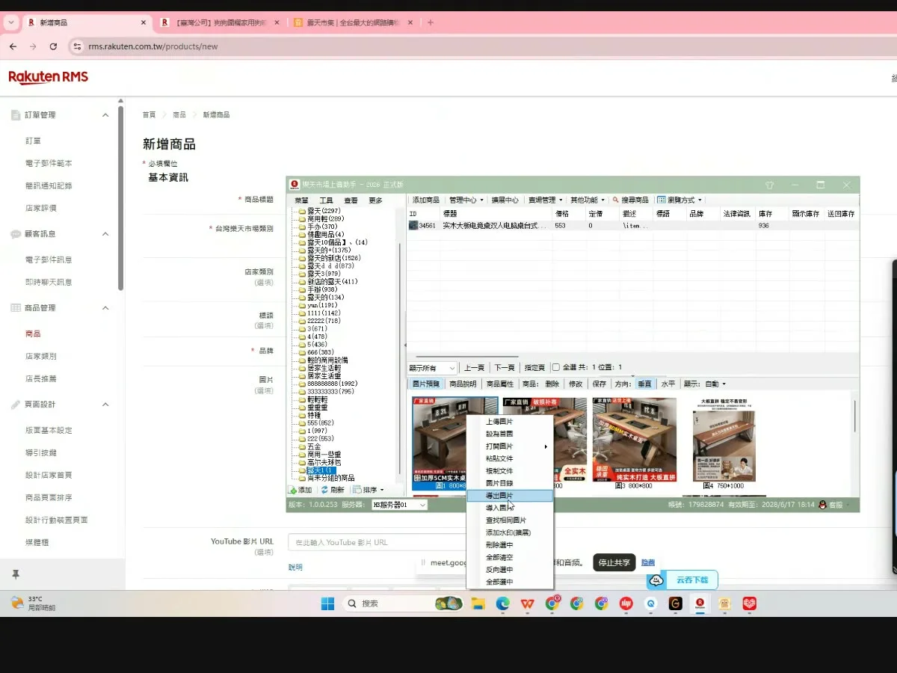The width and height of the screenshot is (897, 673).
Task: Click the 停止共享 button
Action: pyautogui.click(x=614, y=562)
